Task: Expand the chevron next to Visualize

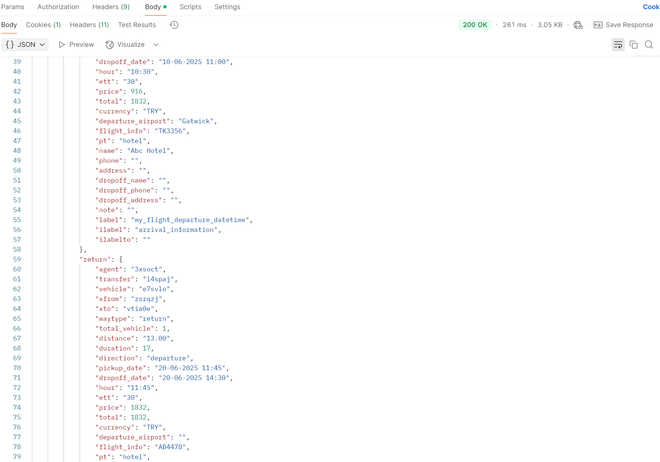Action: click(x=156, y=45)
